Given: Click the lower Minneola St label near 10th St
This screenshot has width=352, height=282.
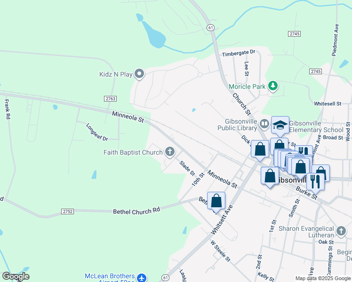Looking at the screenshot, I should tap(222, 179).
